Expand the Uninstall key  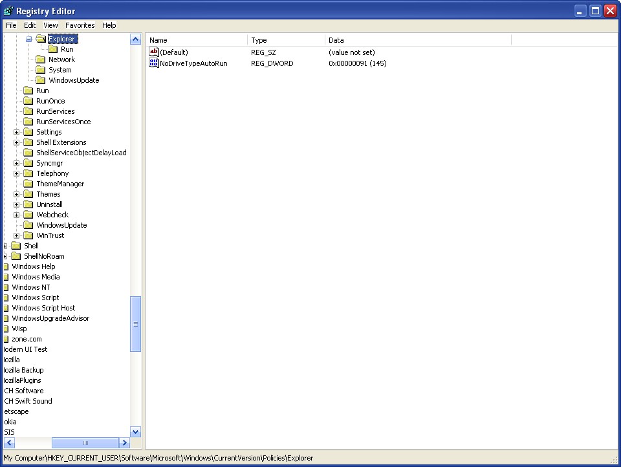tap(16, 204)
